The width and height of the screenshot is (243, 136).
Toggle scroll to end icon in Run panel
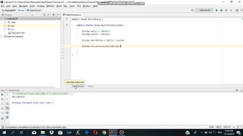tap(7, 108)
